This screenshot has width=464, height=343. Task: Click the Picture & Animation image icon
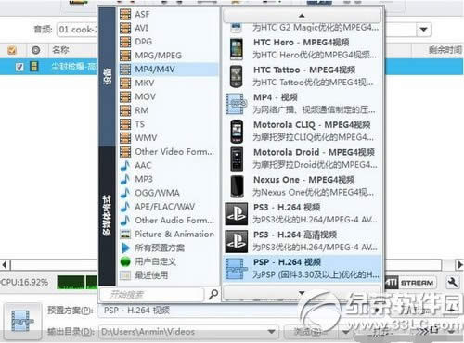pyautogui.click(x=125, y=235)
